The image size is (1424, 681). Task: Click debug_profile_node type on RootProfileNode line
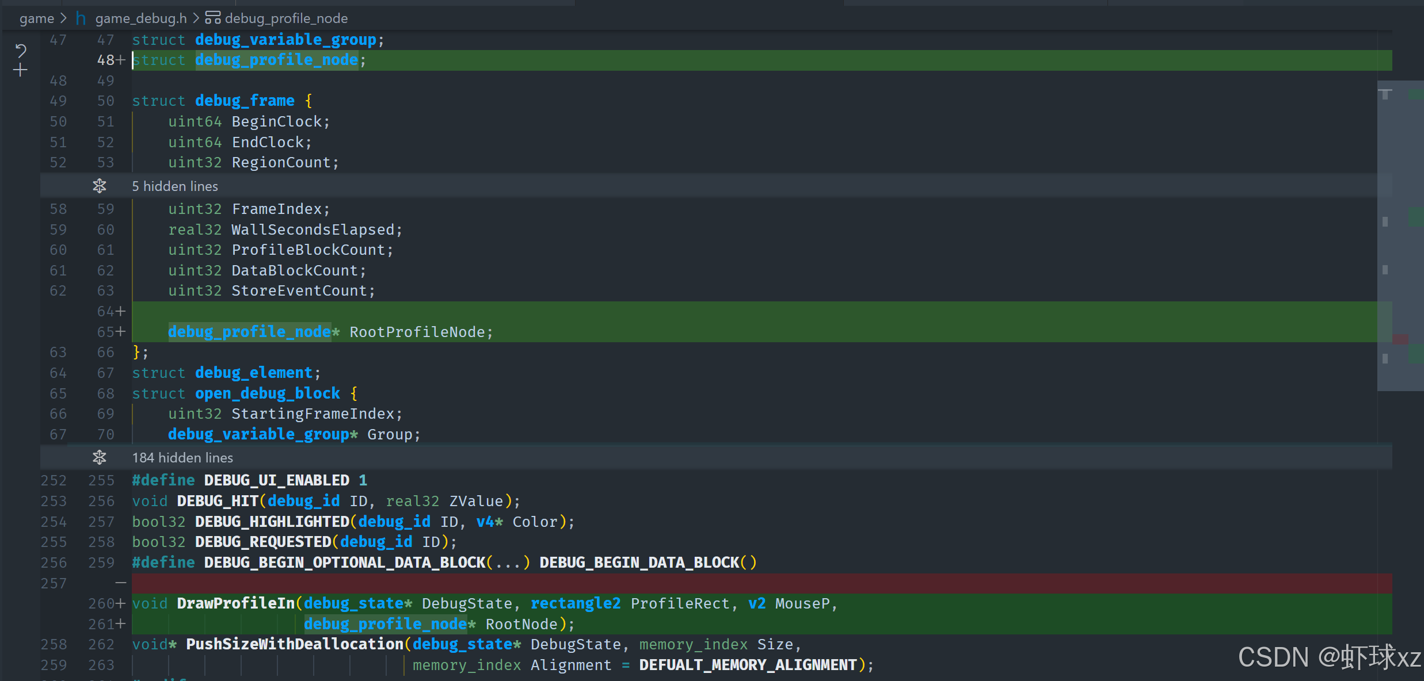pyautogui.click(x=249, y=332)
